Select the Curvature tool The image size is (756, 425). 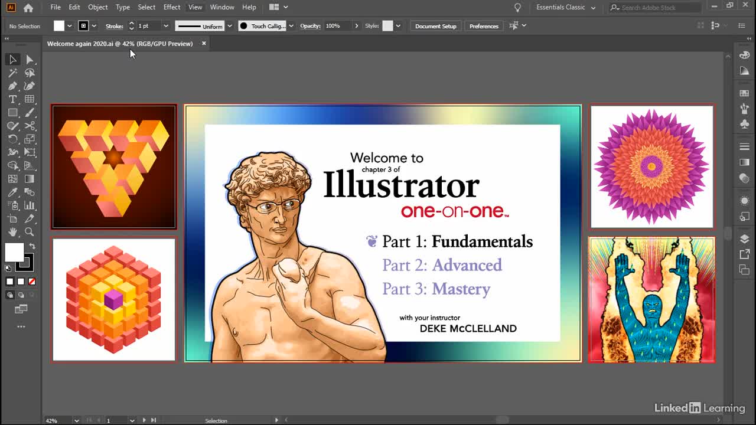pyautogui.click(x=30, y=86)
